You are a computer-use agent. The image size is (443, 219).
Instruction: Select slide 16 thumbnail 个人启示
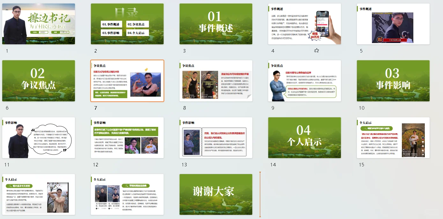click(39, 194)
